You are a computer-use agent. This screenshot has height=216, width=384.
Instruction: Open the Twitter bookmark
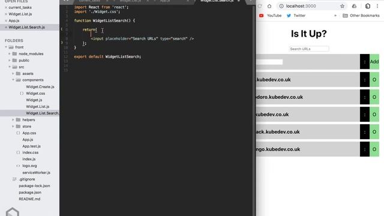(x=296, y=16)
